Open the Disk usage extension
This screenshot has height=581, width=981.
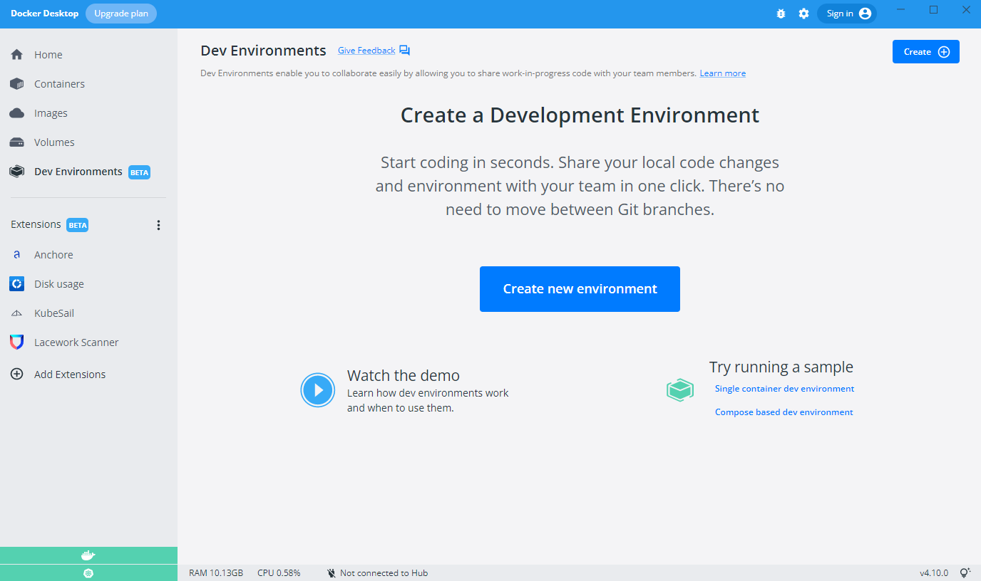tap(58, 284)
